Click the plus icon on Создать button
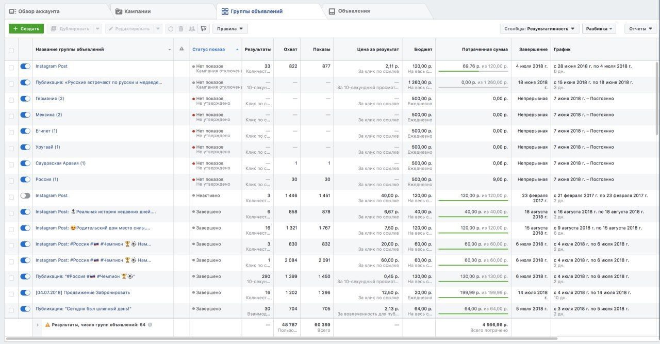Viewport: 660px width, 344px height. click(x=15, y=29)
